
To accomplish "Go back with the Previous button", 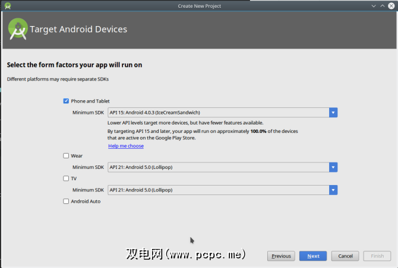I will click(281, 256).
